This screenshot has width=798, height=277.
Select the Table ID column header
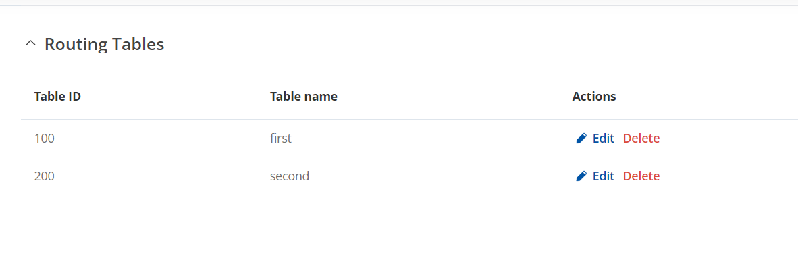pos(57,96)
